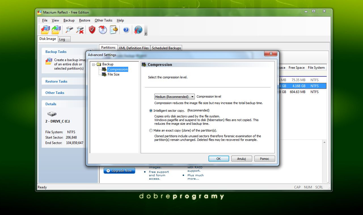The height and width of the screenshot is (215, 363).
Task: Select Compression in the settings tree
Action: 118,69
